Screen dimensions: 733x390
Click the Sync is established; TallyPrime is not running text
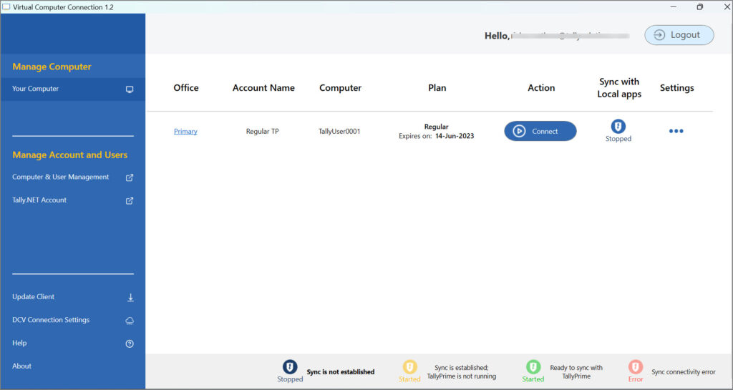pyautogui.click(x=462, y=372)
